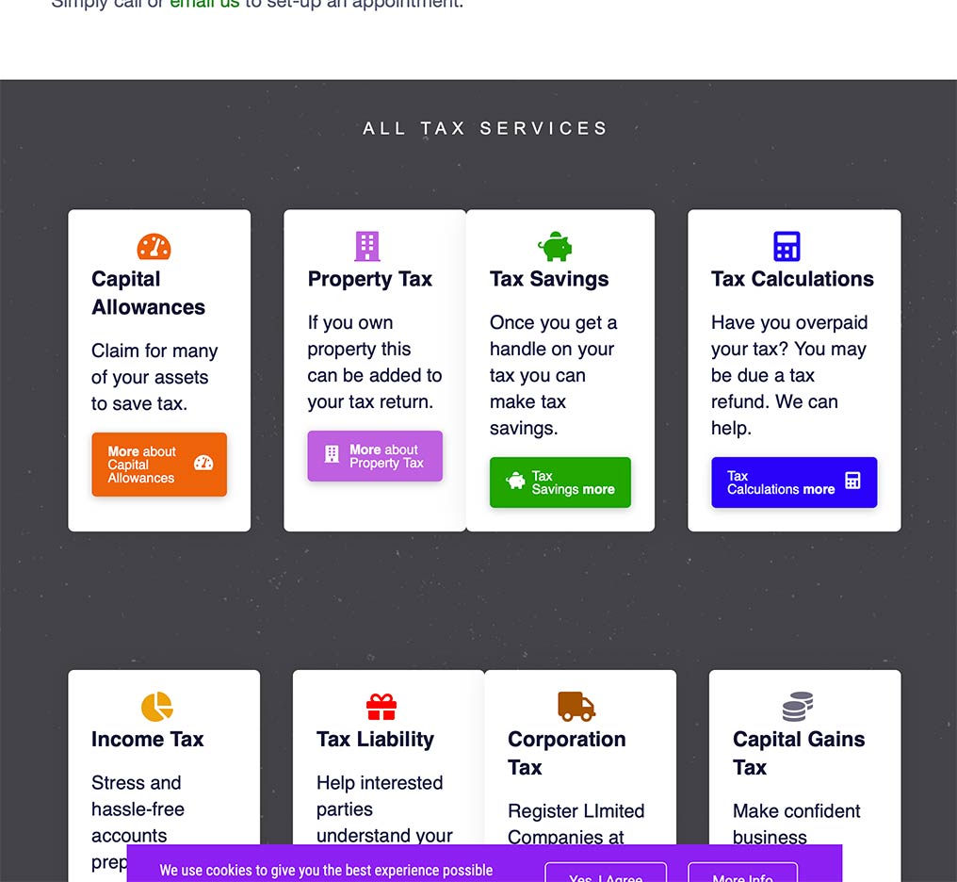
Task: Click the Capital Allowances card heading
Action: (148, 293)
